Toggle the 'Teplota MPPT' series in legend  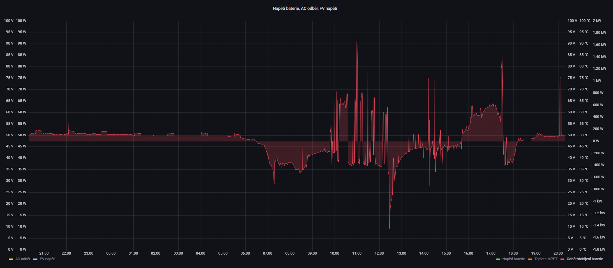[x=546, y=259]
